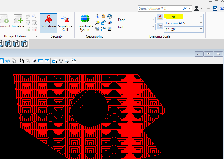Open the Foot master unit dropdown
Screen dimensions: 224x159
coord(136,20)
